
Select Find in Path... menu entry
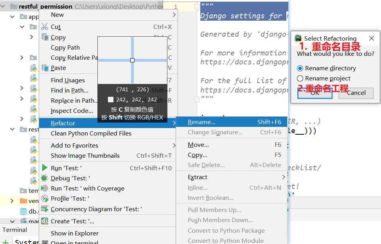point(70,91)
